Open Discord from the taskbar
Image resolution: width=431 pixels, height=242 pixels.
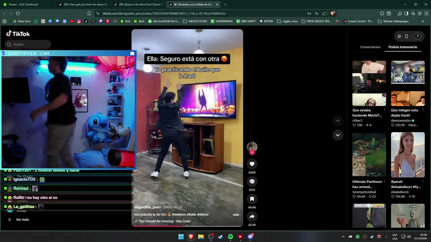[250, 237]
